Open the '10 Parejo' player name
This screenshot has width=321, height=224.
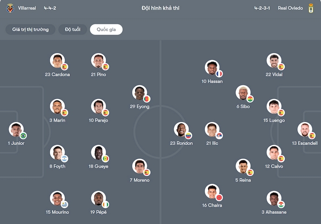click(99, 120)
